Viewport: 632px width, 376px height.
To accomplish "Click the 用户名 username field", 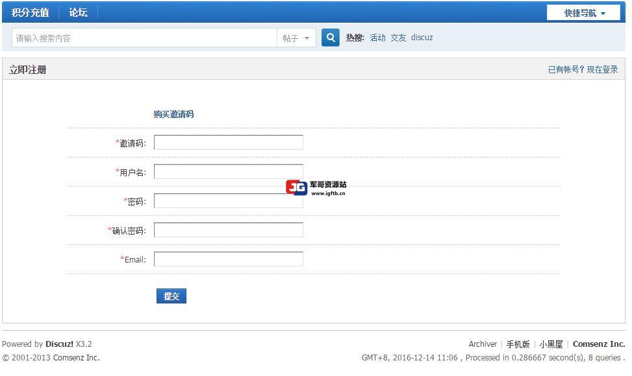I will (x=228, y=172).
